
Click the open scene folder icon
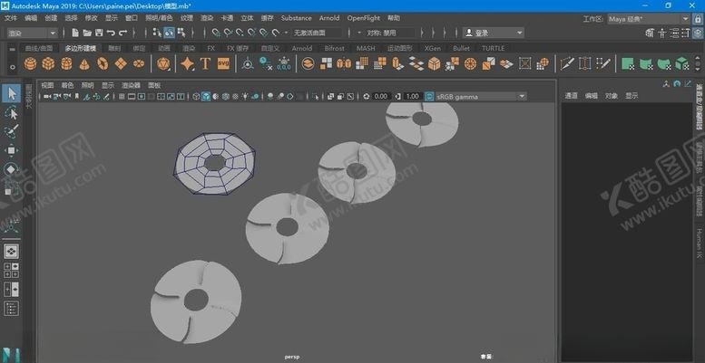pyautogui.click(x=85, y=33)
